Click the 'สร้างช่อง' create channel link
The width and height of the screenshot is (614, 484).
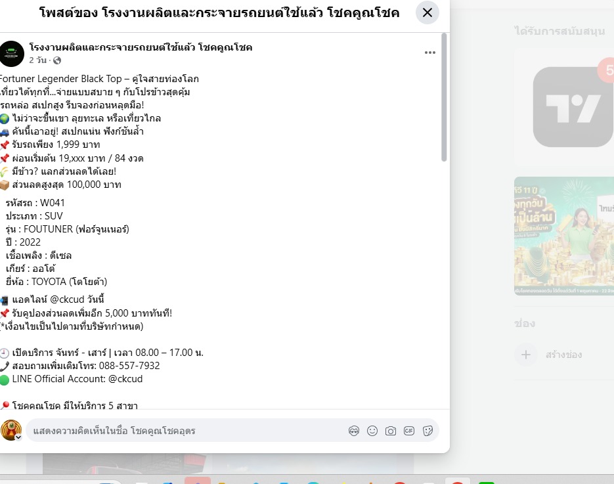[x=564, y=355]
